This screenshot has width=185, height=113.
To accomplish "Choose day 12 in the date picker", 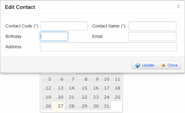I will coord(47,88).
